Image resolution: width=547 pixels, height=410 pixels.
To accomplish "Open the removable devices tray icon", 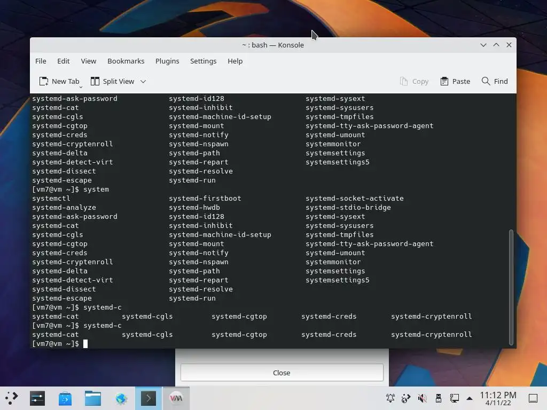I will coord(439,398).
